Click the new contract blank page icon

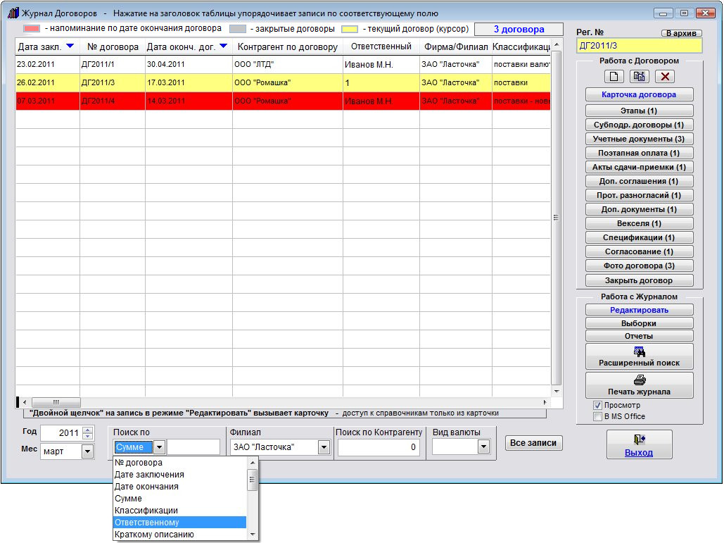click(614, 76)
